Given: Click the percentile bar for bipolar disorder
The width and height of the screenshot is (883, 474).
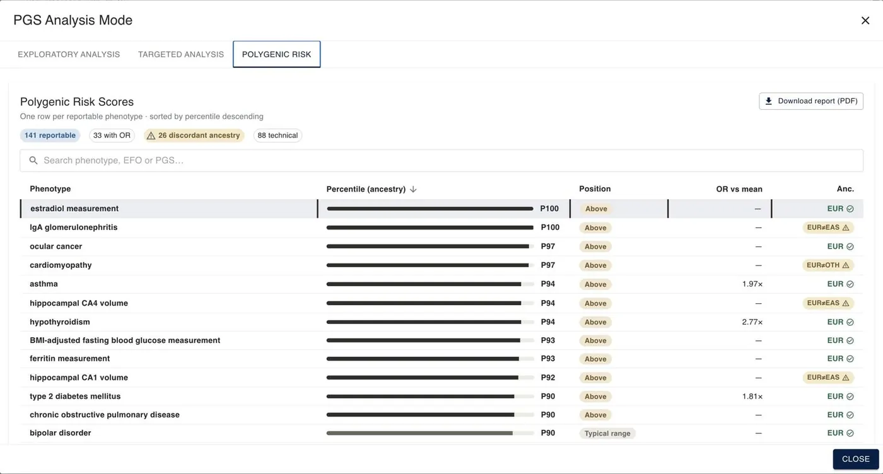Looking at the screenshot, I should (430, 433).
